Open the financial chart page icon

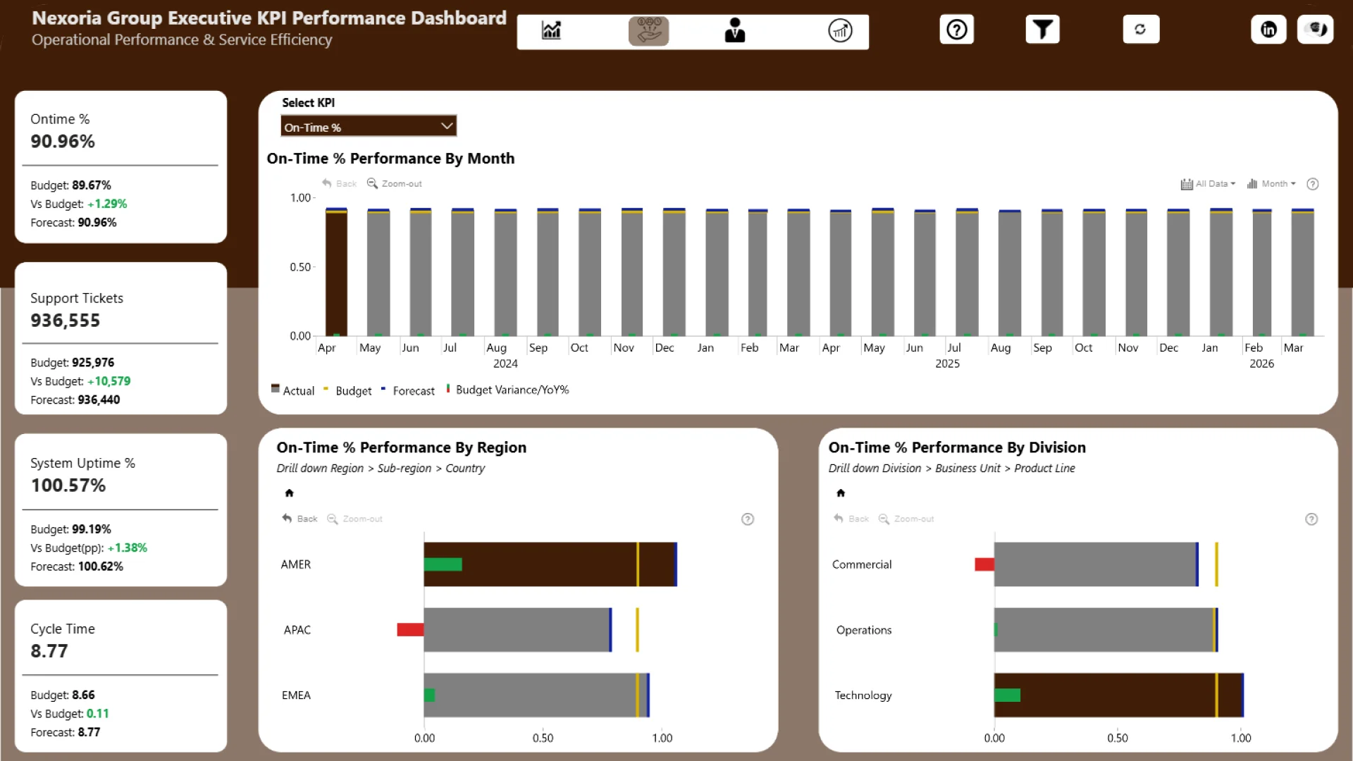[551, 30]
